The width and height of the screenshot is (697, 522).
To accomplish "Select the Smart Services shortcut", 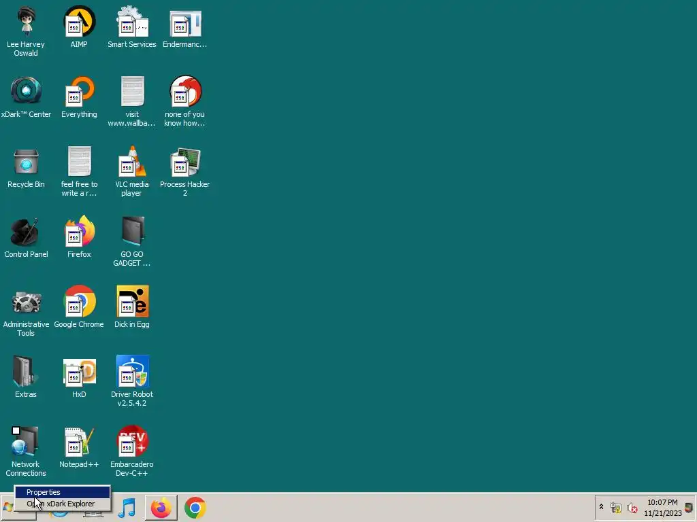I will 132,27.
